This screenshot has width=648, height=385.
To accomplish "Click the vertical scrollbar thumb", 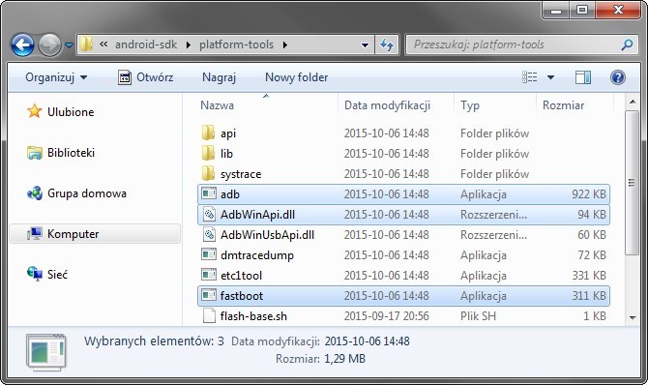I will (x=632, y=183).
